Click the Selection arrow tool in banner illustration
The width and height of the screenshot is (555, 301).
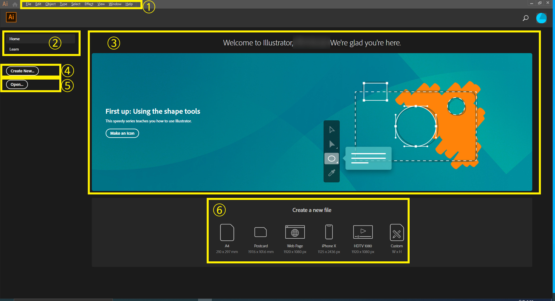[x=332, y=130]
